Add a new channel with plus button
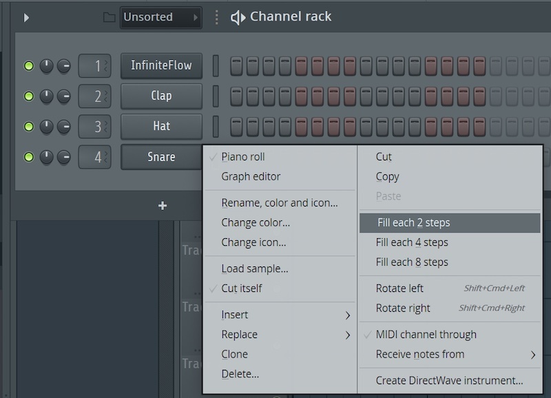Viewport: 551px width, 398px height. point(163,205)
